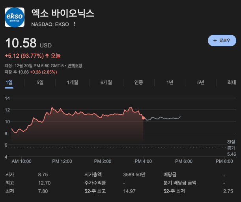Viewport: 241px width, 202px height.
Task: Click the 52-주 최고 value 14.97
Action: coord(129,191)
